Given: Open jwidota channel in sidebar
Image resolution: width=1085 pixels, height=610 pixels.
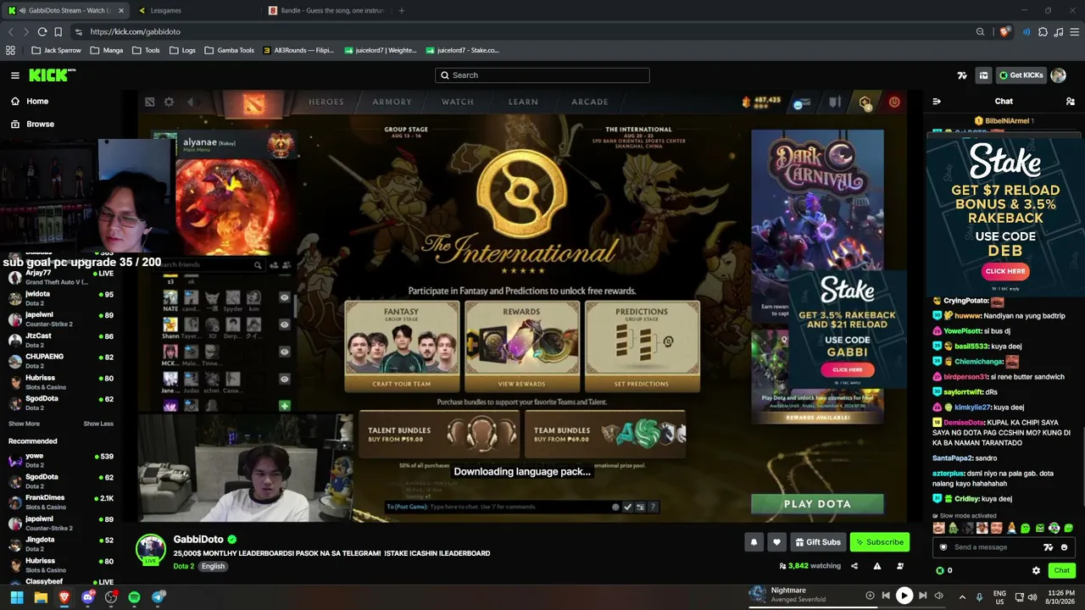Looking at the screenshot, I should [61, 298].
